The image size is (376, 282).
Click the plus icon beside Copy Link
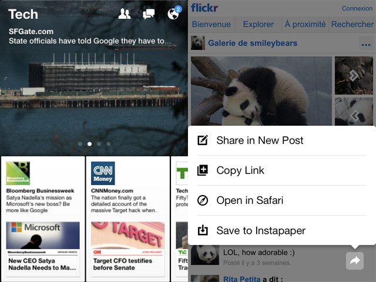(x=203, y=170)
